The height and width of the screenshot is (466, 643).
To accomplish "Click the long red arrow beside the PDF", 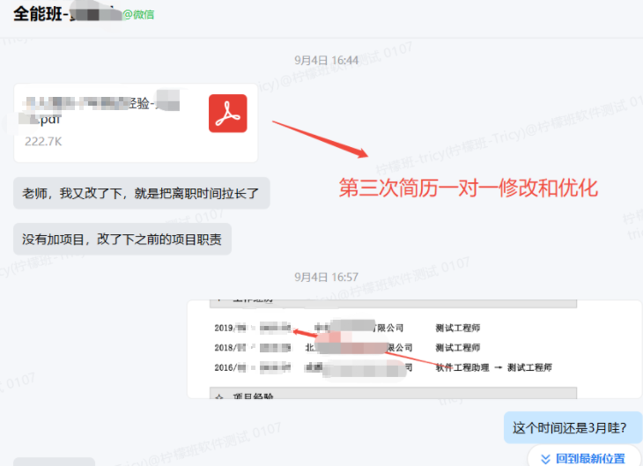I will coord(318,137).
